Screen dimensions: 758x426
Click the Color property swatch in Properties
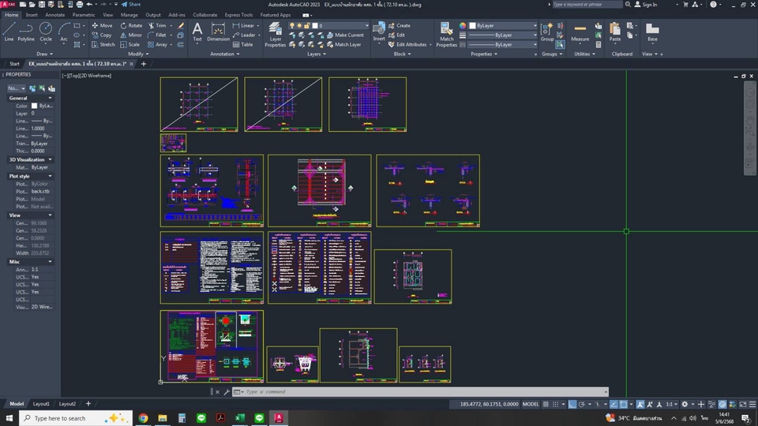[x=34, y=106]
